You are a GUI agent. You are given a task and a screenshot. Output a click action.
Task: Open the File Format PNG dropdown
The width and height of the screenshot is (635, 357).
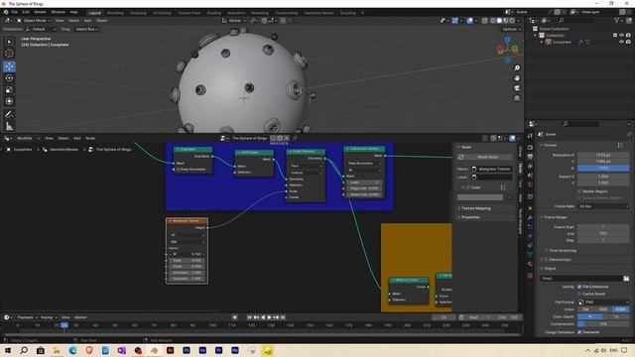pyautogui.click(x=603, y=301)
